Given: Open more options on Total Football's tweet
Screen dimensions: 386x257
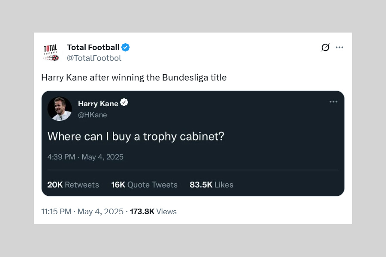Looking at the screenshot, I should 339,48.
